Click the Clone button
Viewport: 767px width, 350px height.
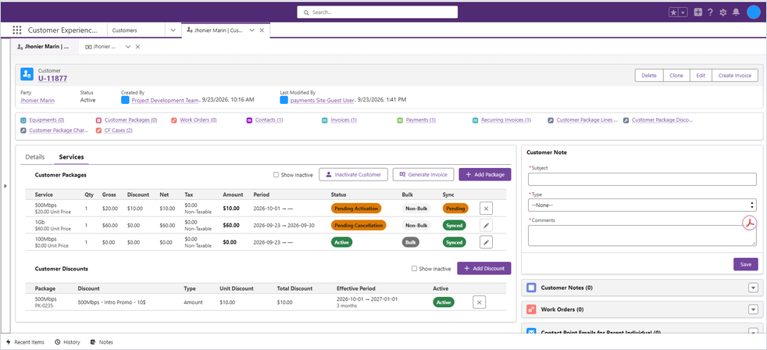[x=676, y=75]
